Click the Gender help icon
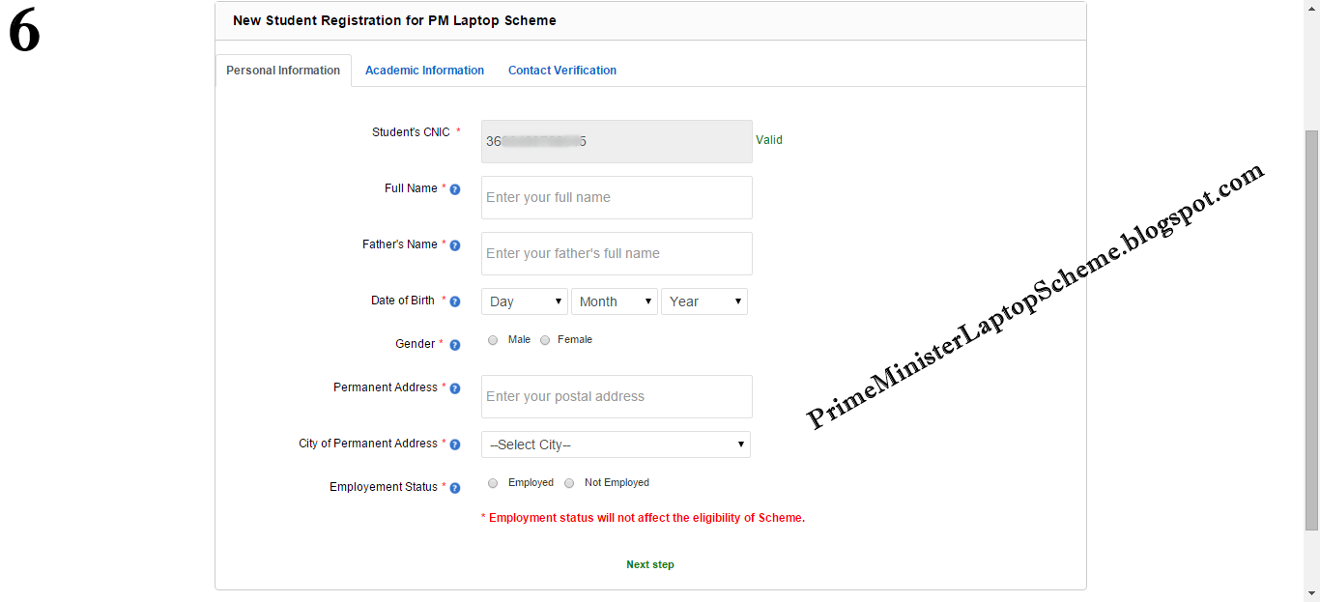The width and height of the screenshot is (1320, 602). (x=455, y=345)
